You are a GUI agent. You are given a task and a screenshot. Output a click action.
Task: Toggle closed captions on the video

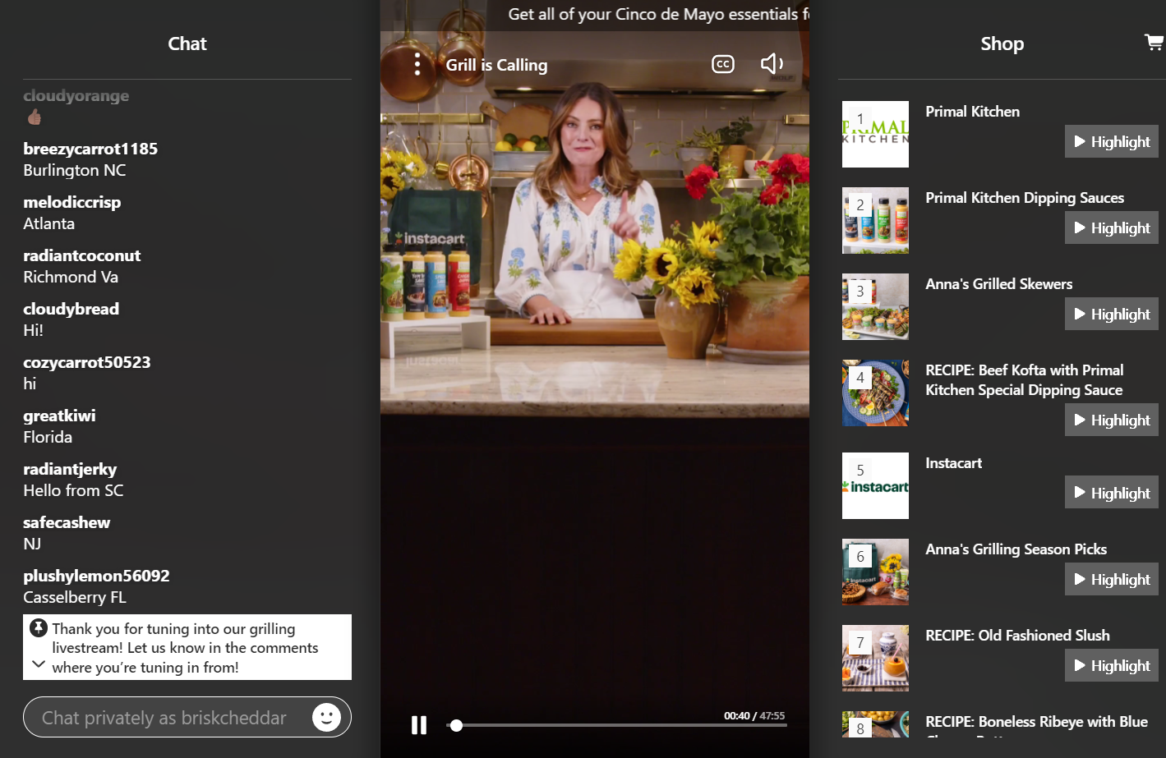click(x=723, y=64)
